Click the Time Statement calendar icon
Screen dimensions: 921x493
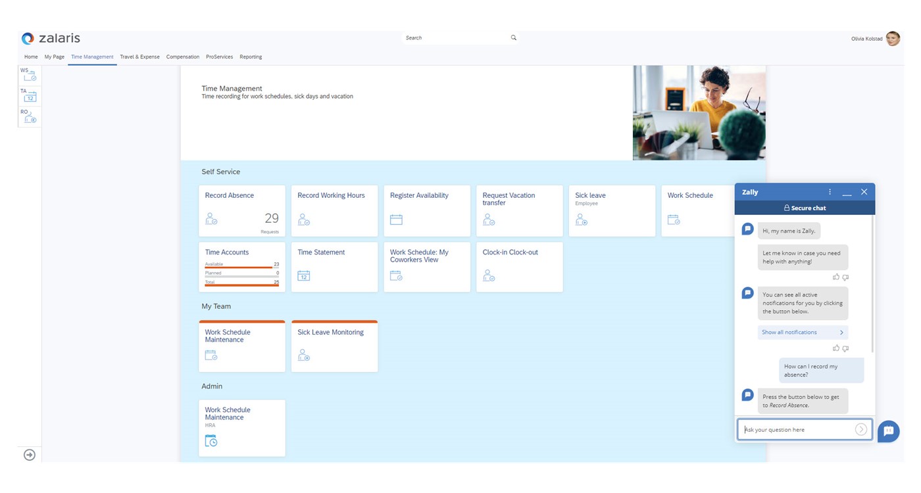click(x=303, y=276)
